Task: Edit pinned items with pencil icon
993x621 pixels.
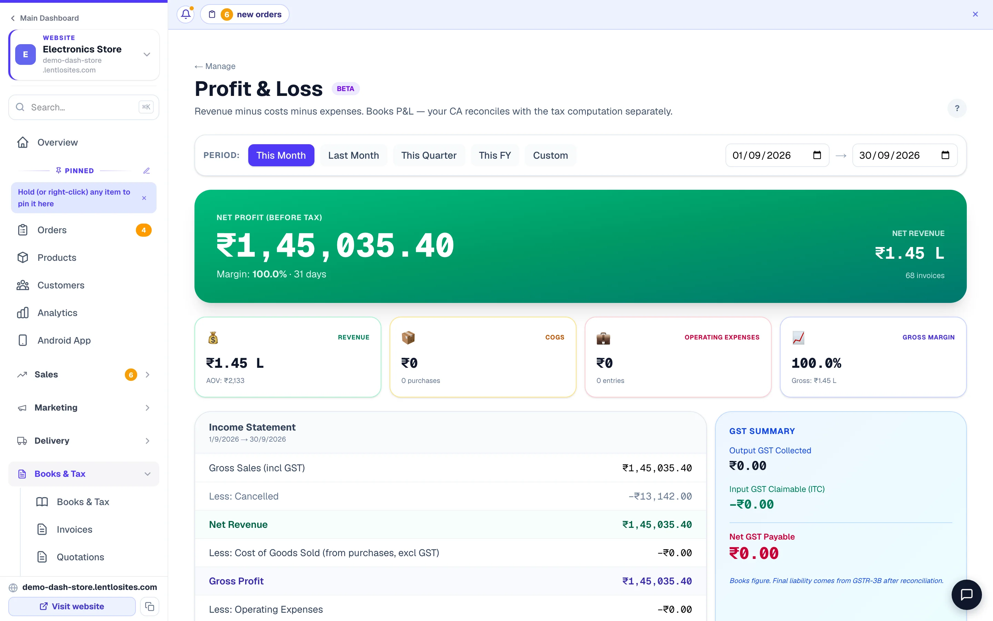Action: pos(147,170)
